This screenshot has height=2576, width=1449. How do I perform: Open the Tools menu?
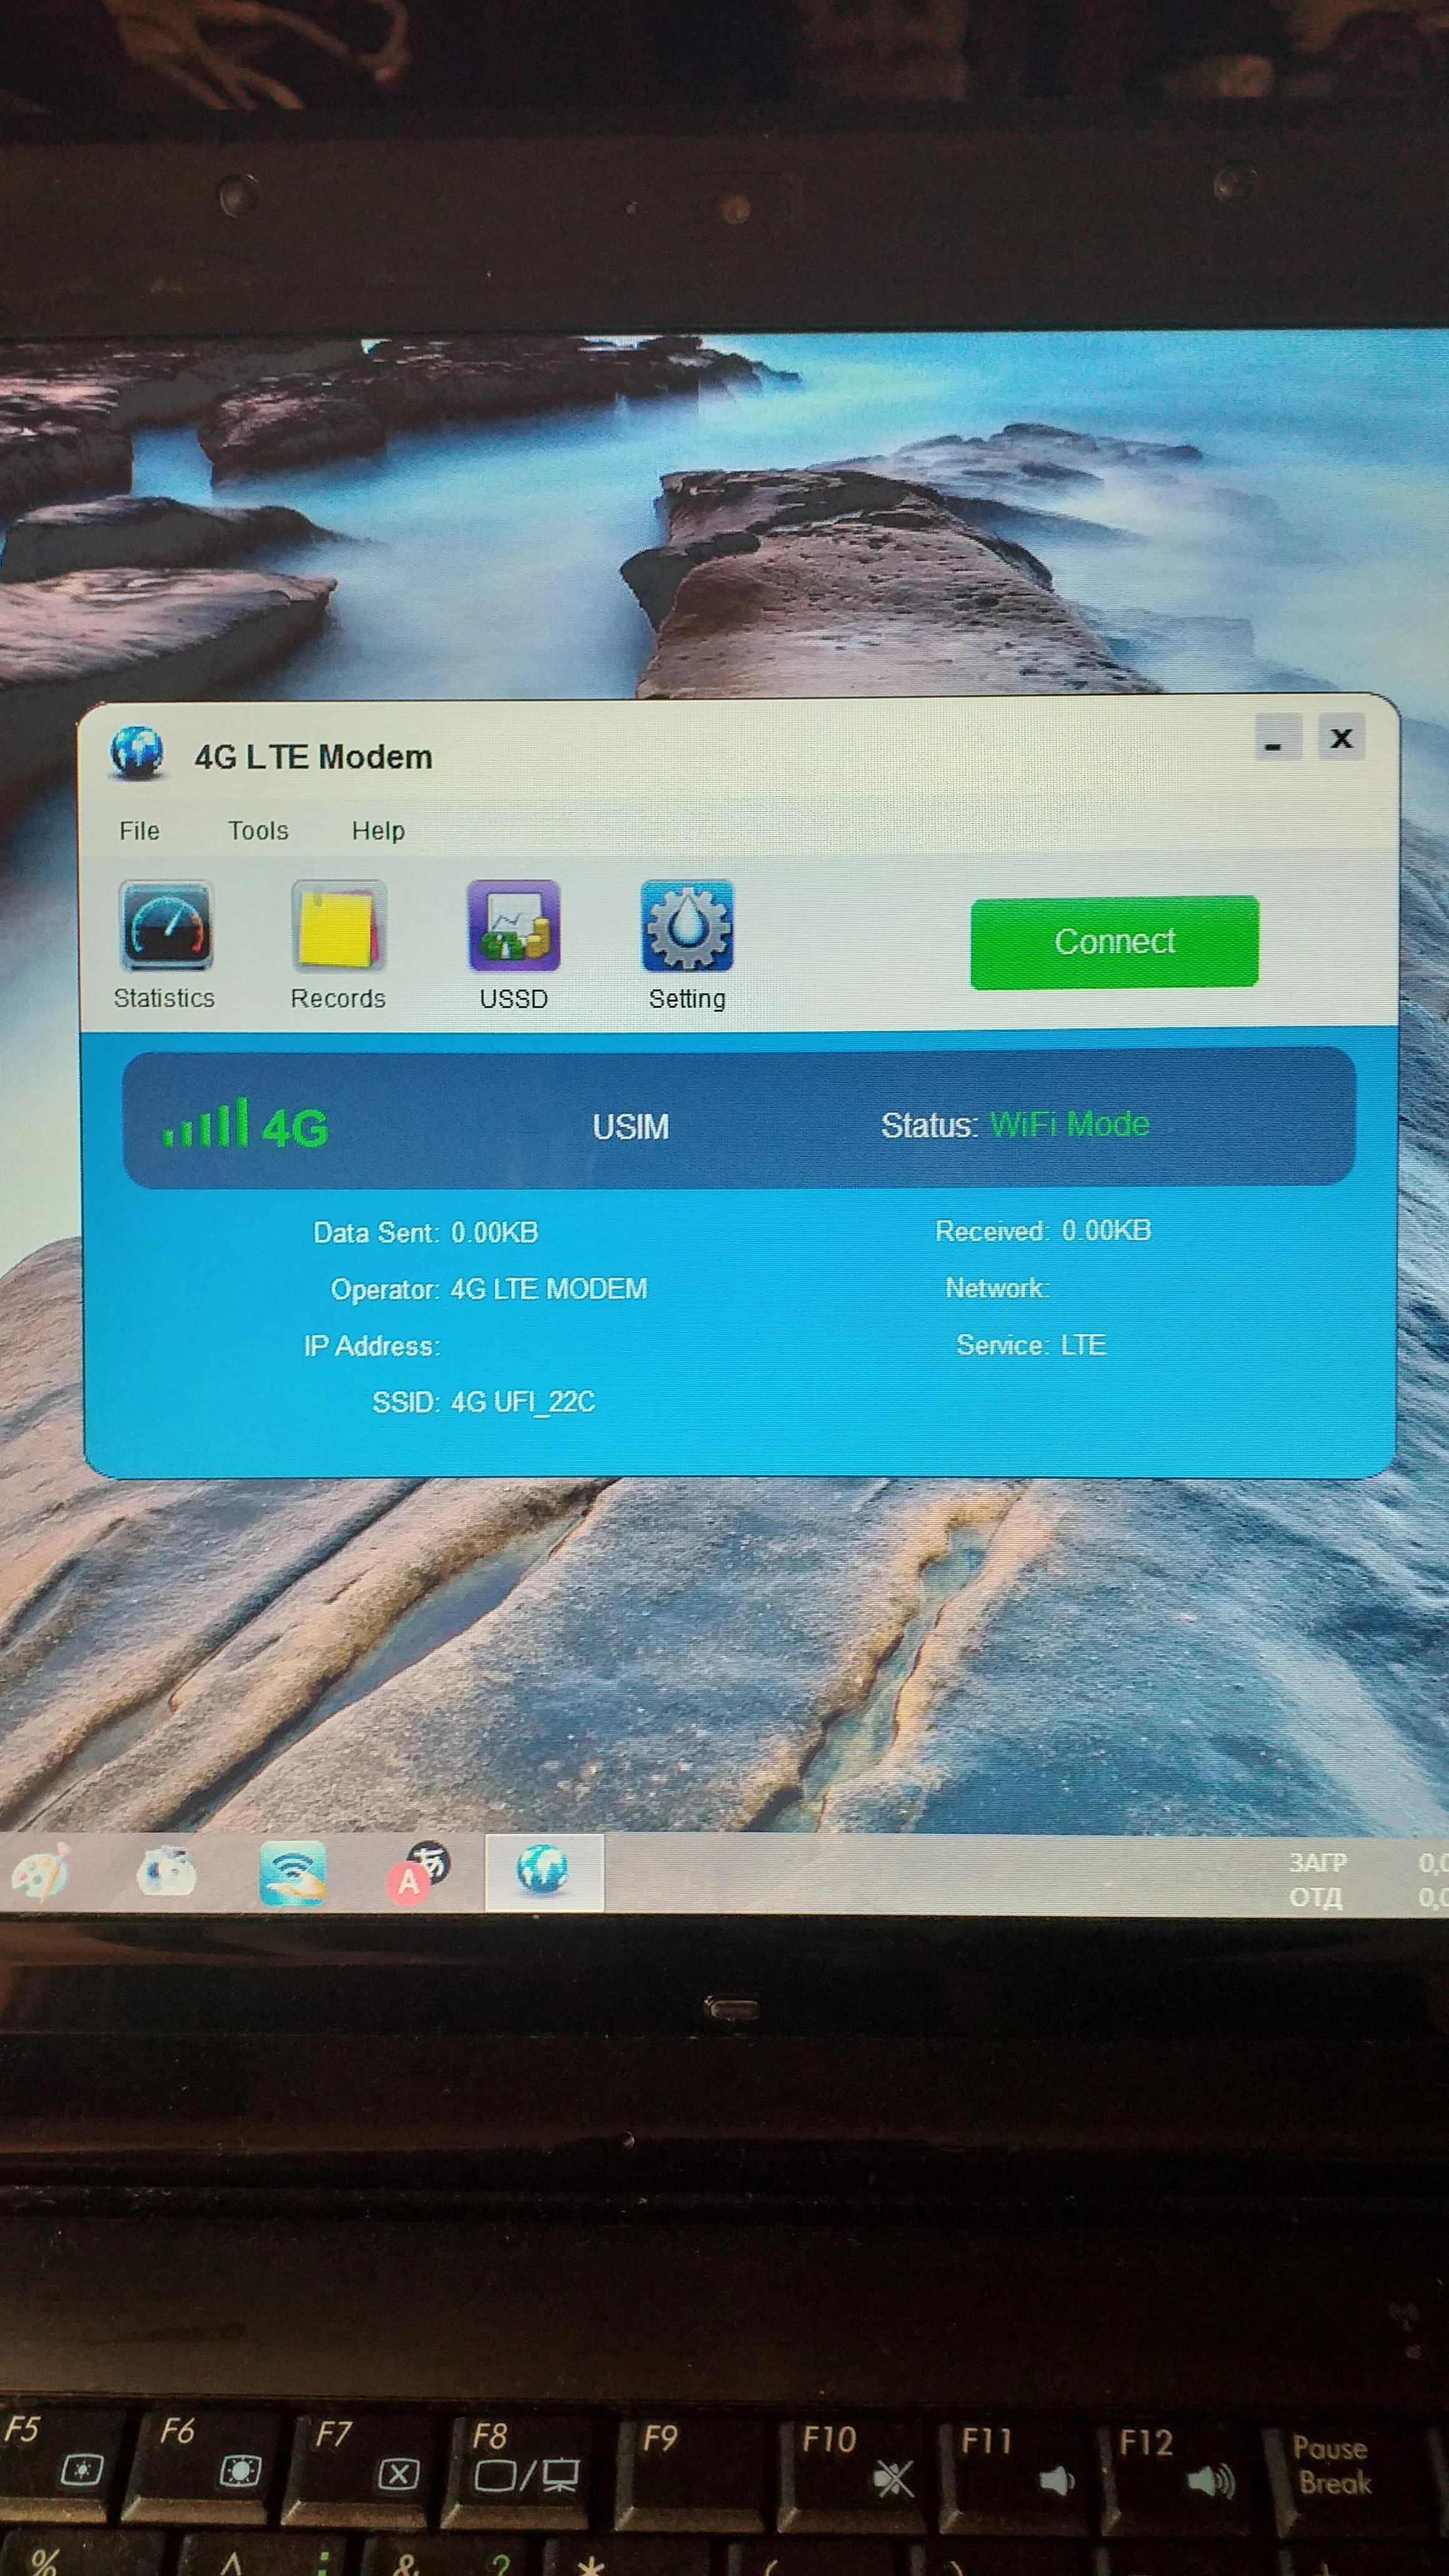coord(258,831)
